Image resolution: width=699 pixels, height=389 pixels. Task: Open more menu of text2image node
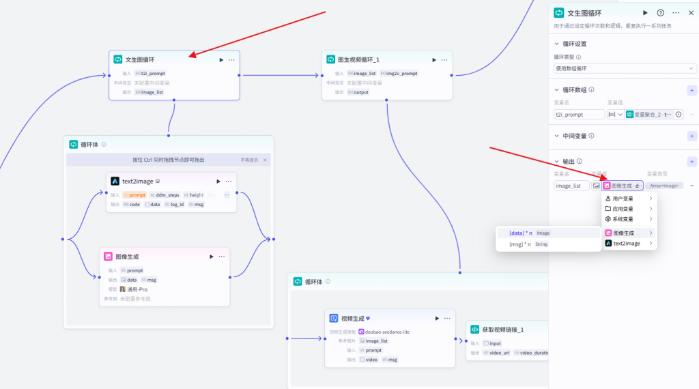(229, 182)
